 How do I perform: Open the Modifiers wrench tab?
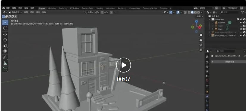pos(207,96)
